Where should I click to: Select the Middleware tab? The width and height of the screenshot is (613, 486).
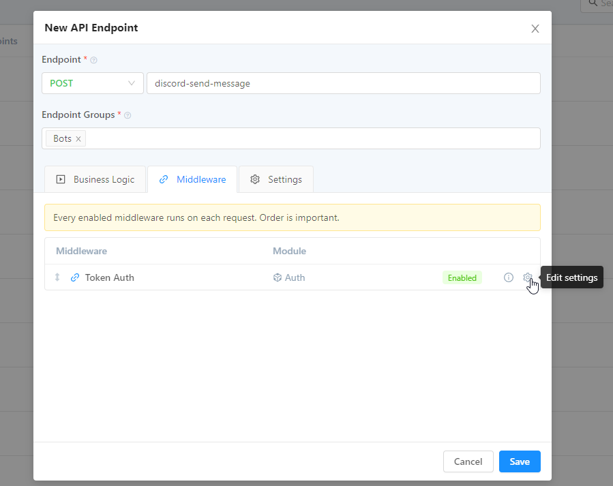(x=192, y=179)
